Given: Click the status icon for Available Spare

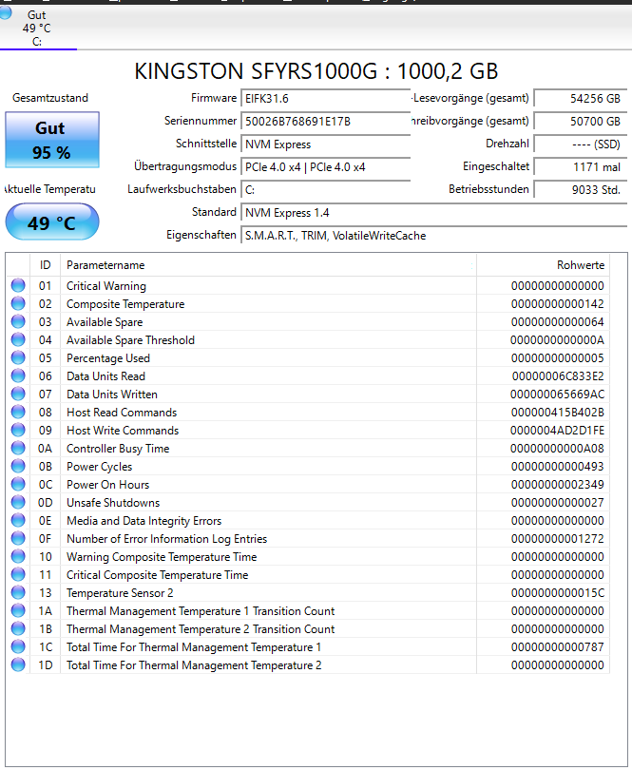Looking at the screenshot, I should point(18,321).
